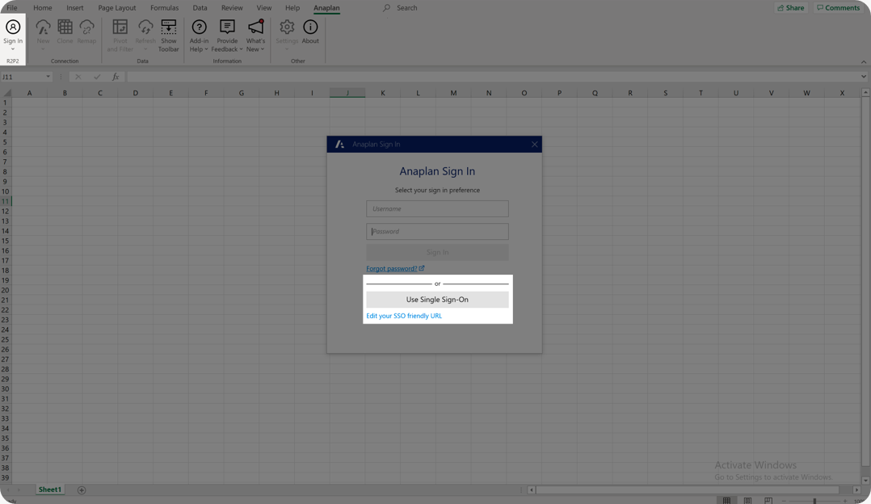Click the About info icon
871x504 pixels.
310,27
